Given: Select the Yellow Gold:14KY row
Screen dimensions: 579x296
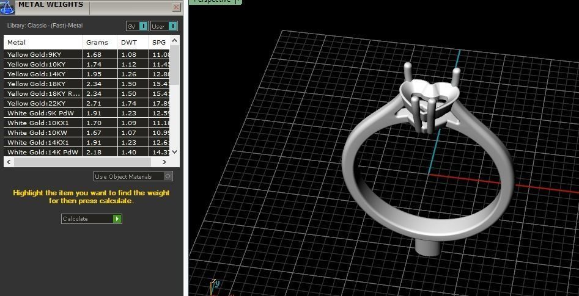Looking at the screenshot, I should pyautogui.click(x=87, y=74).
